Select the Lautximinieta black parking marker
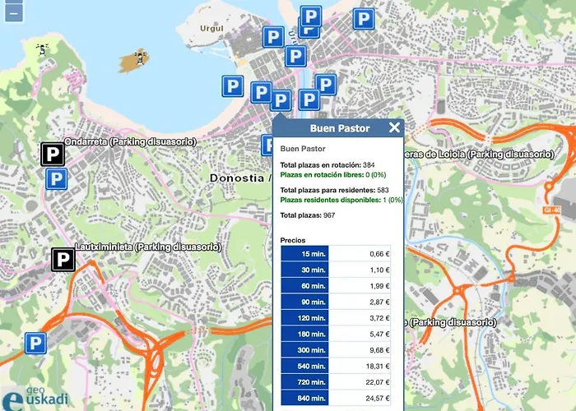This screenshot has height=411, width=576. pos(63,260)
